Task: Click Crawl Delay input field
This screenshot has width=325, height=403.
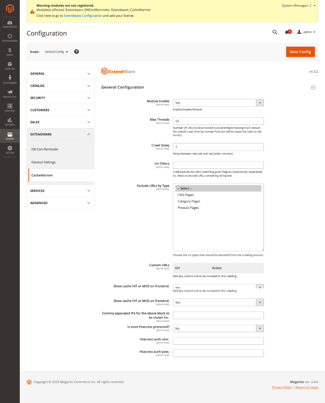Action: coord(218,147)
